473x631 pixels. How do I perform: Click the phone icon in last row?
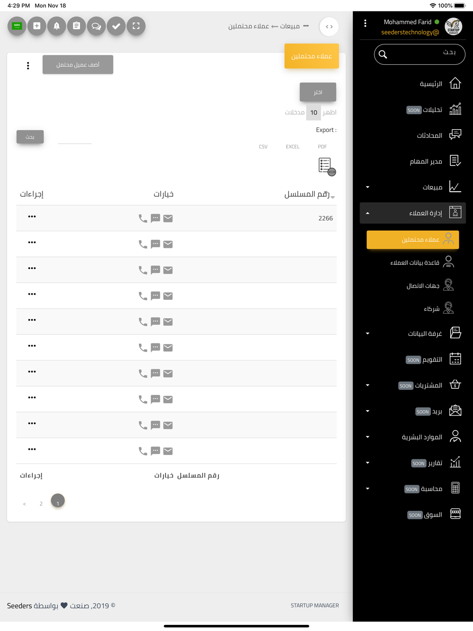[x=143, y=451]
